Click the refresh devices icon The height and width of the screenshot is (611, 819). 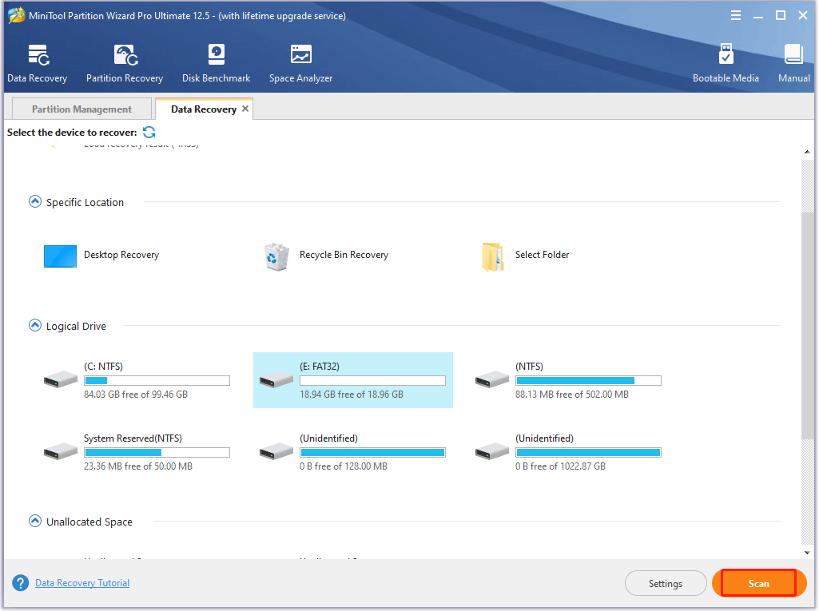tap(149, 133)
